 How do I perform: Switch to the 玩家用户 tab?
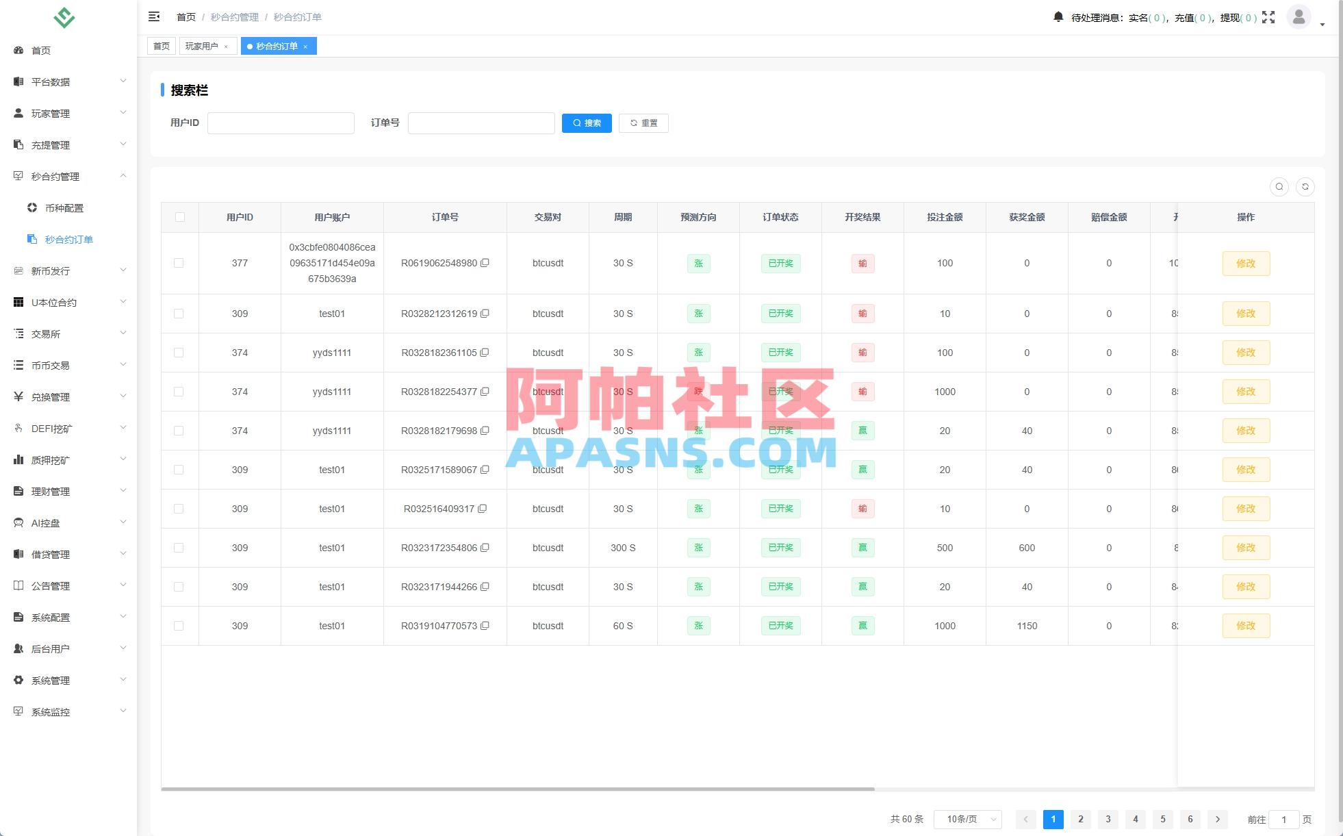click(203, 46)
